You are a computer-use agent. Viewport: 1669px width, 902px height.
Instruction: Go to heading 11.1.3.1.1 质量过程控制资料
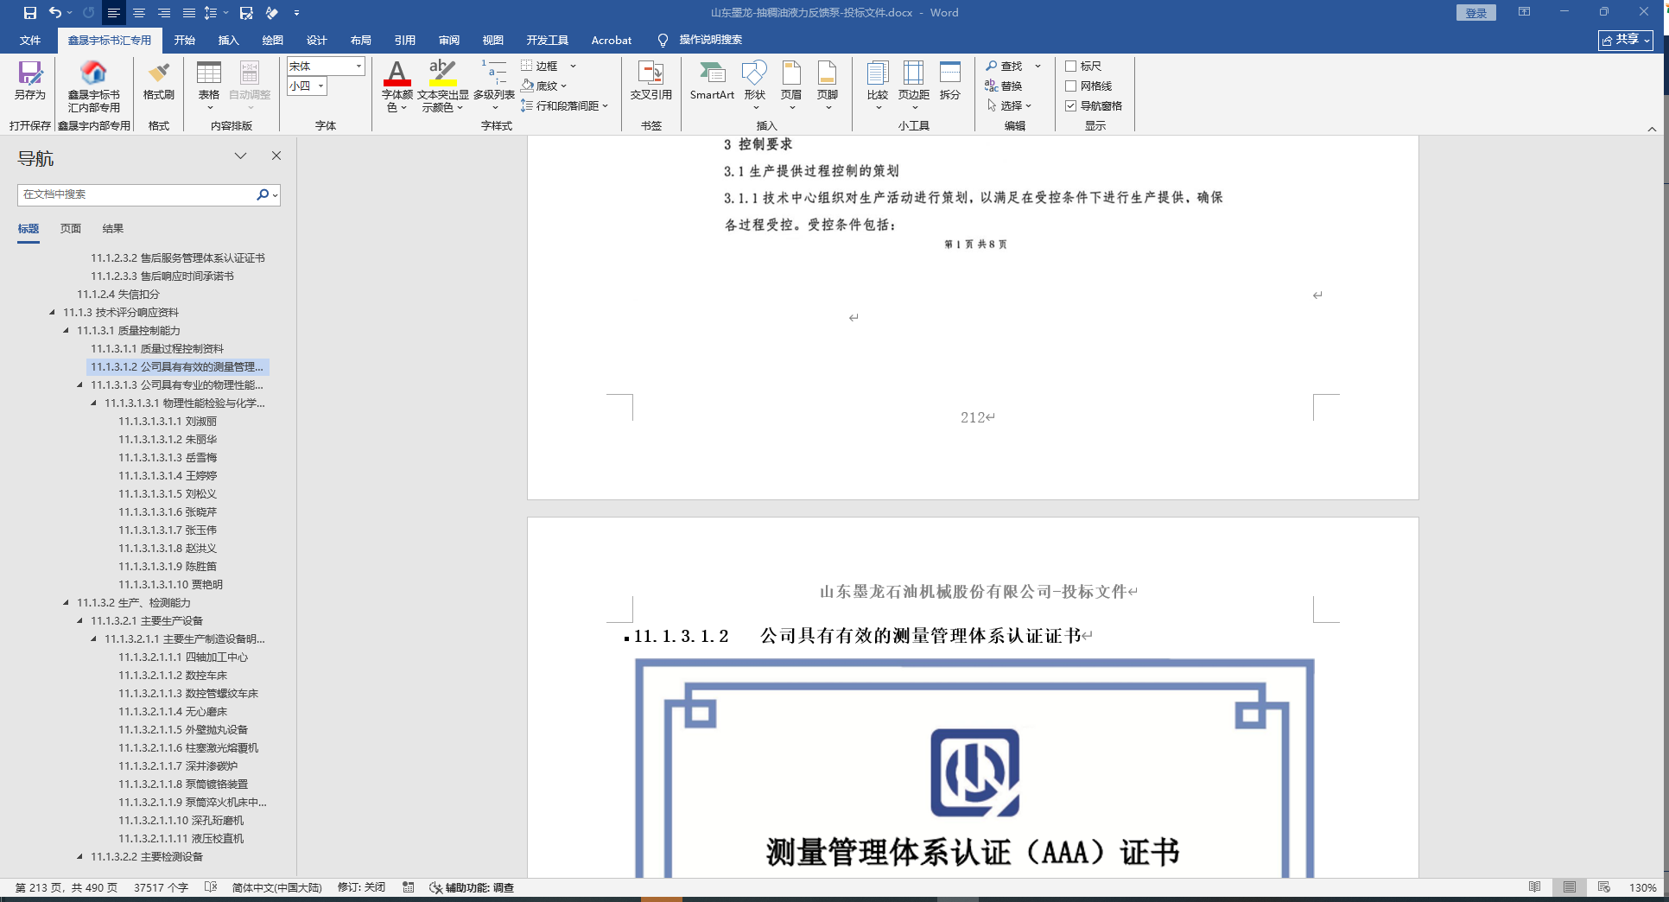(x=157, y=348)
